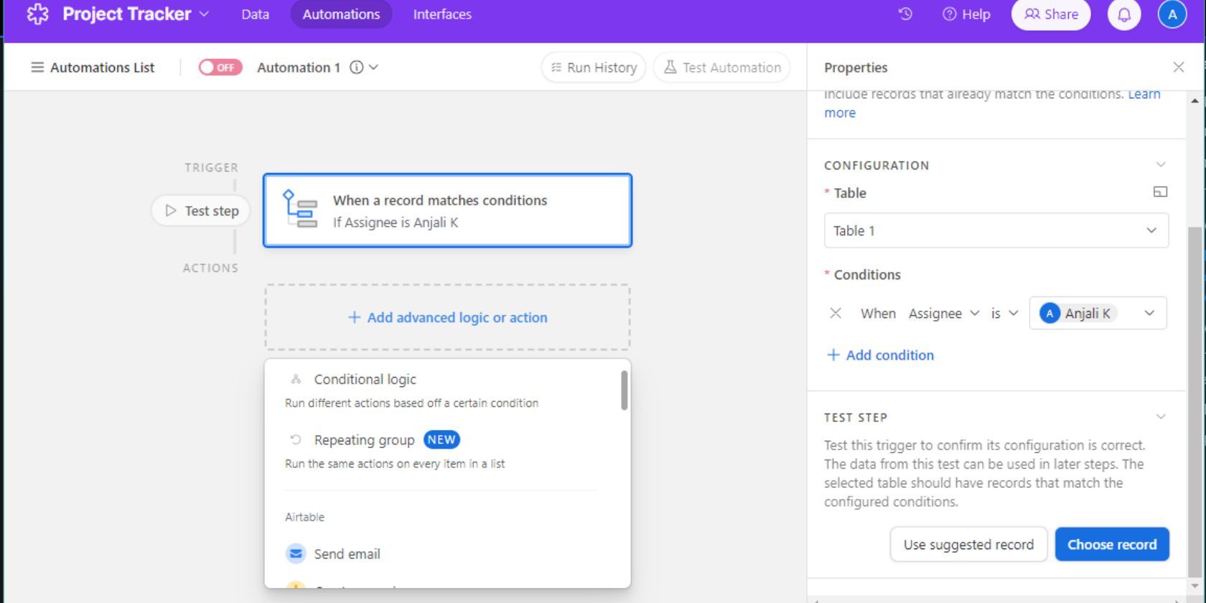Select the trigger card 'When a record matches conditions'

(x=447, y=210)
